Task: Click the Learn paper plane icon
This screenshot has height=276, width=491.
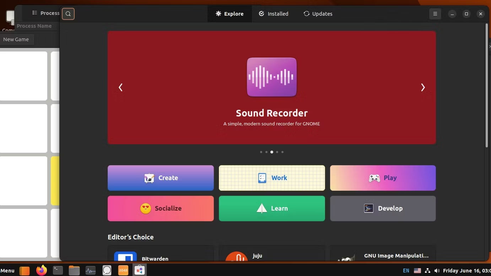Action: tap(262, 209)
